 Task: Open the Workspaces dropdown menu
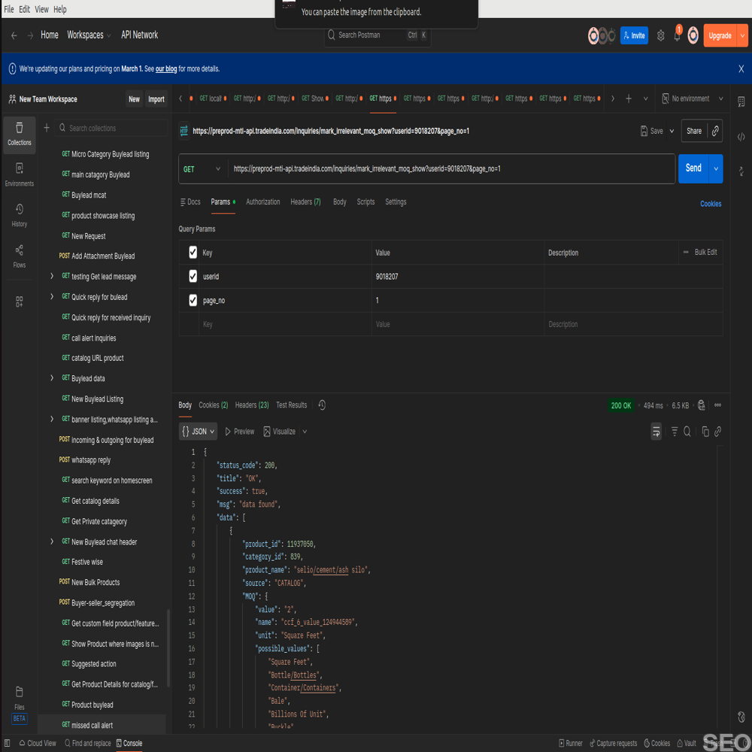click(x=89, y=35)
